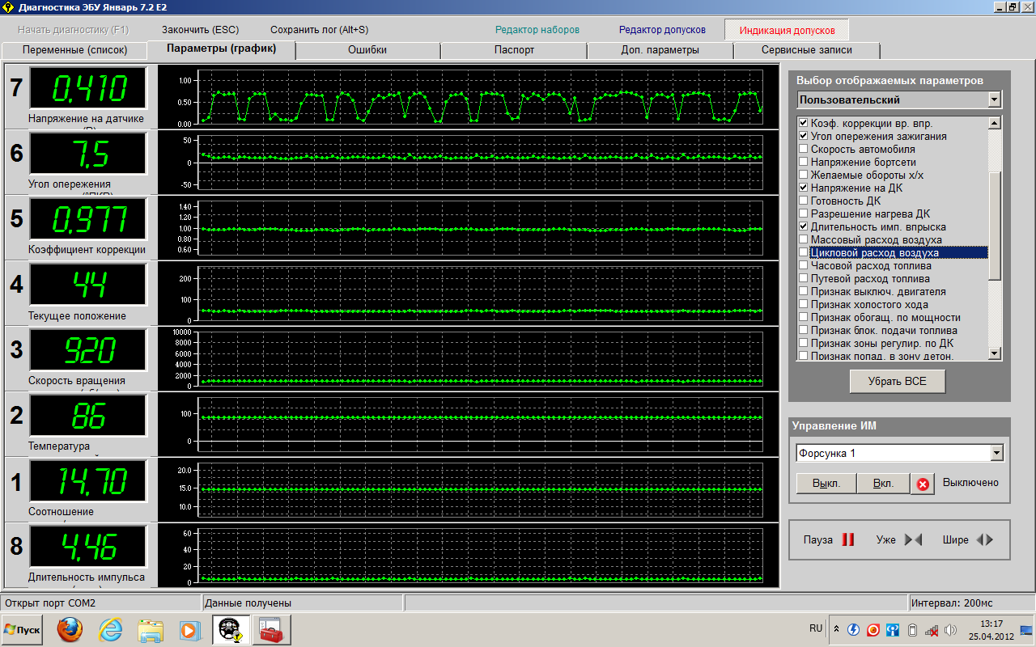This screenshot has width=1036, height=647.
Task: Switch to Переменные (список) tab
Action: [x=74, y=50]
